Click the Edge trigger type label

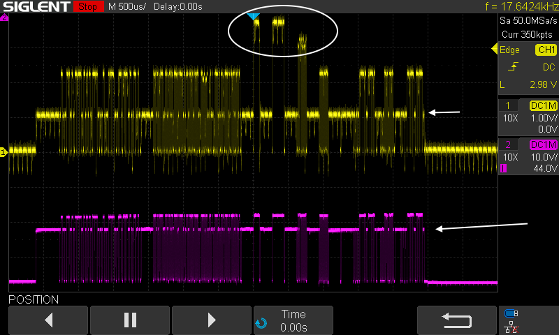click(x=509, y=50)
